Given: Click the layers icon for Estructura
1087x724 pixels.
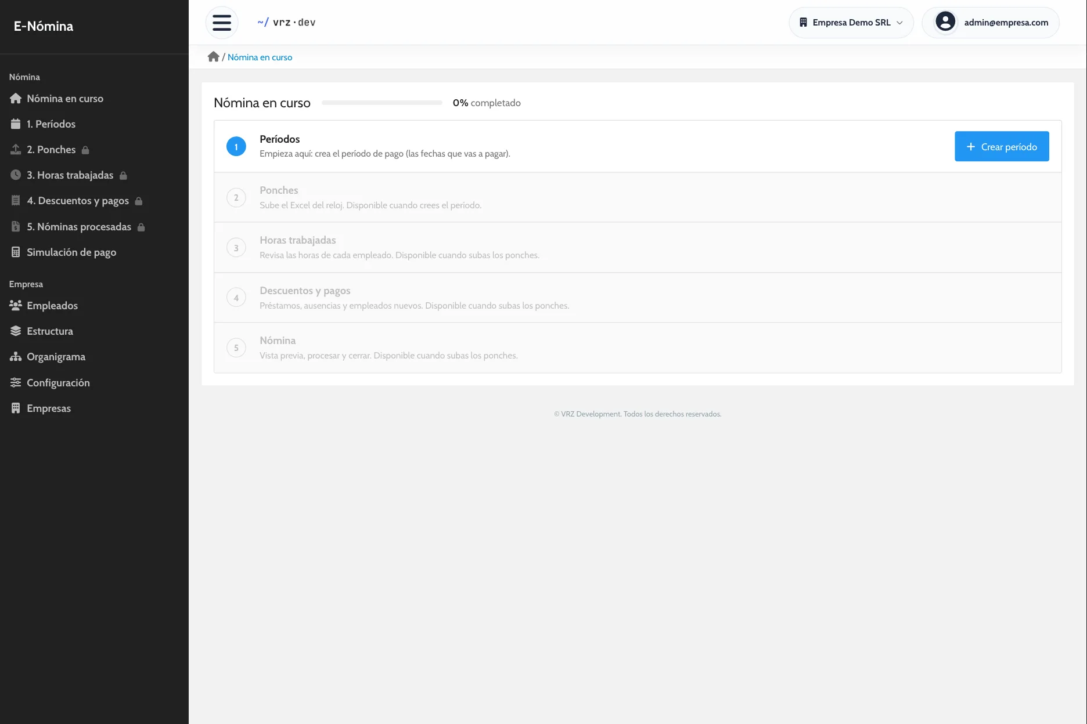Looking at the screenshot, I should tap(16, 331).
